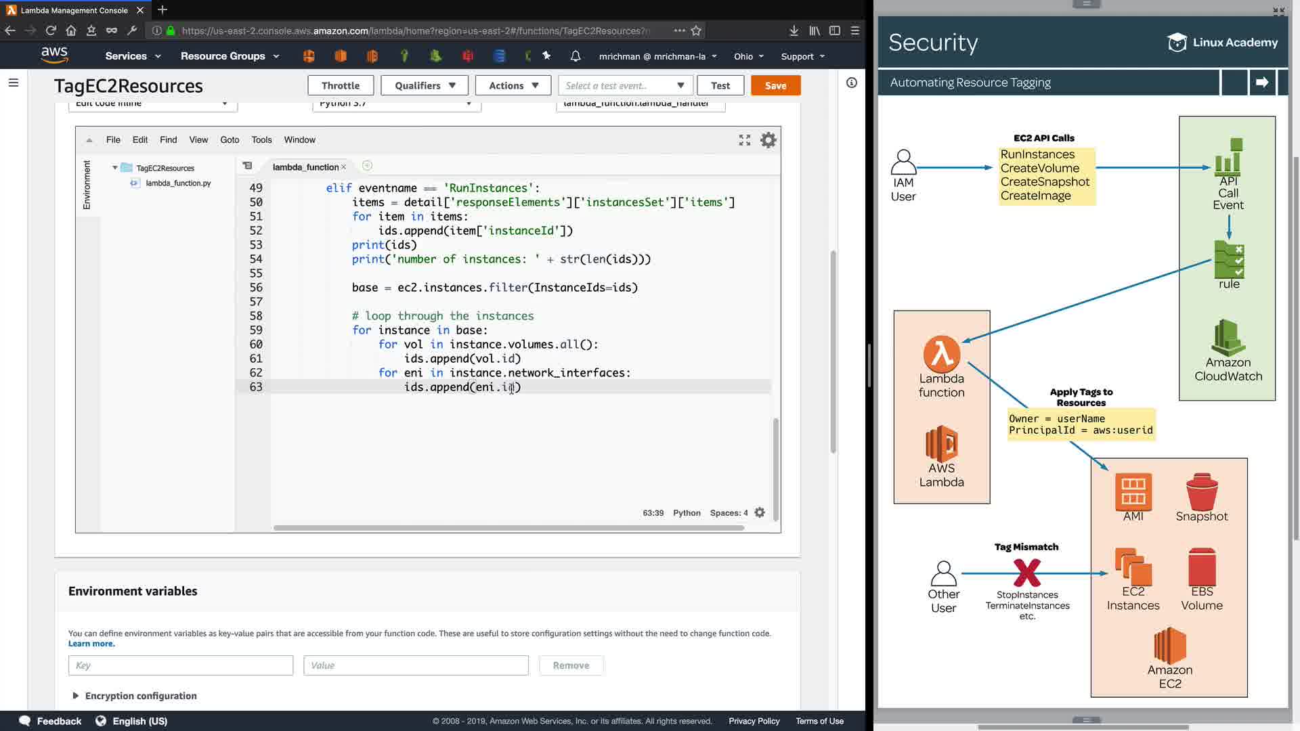Open the Qualifiers dropdown
1300x731 pixels.
425,85
